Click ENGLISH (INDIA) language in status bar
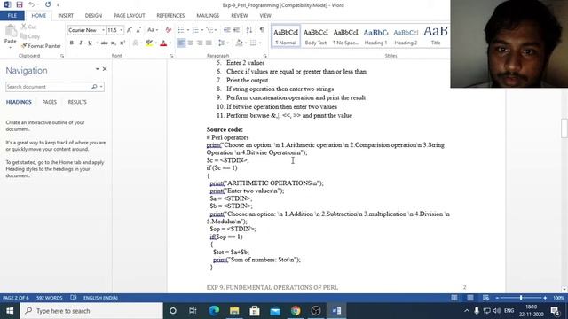Screen dimensions: 568x319 coord(100,298)
